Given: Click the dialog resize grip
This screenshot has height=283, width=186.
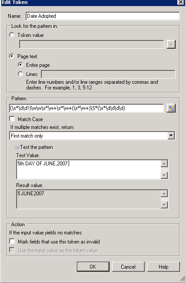Looking at the screenshot, I should pyautogui.click(x=183, y=279).
